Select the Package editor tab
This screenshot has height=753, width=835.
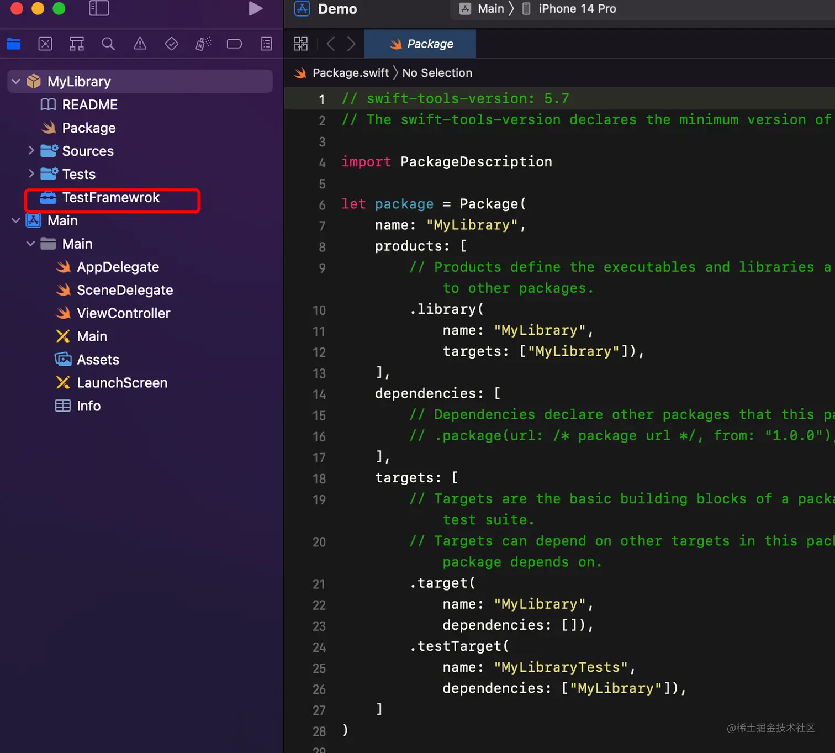(420, 44)
